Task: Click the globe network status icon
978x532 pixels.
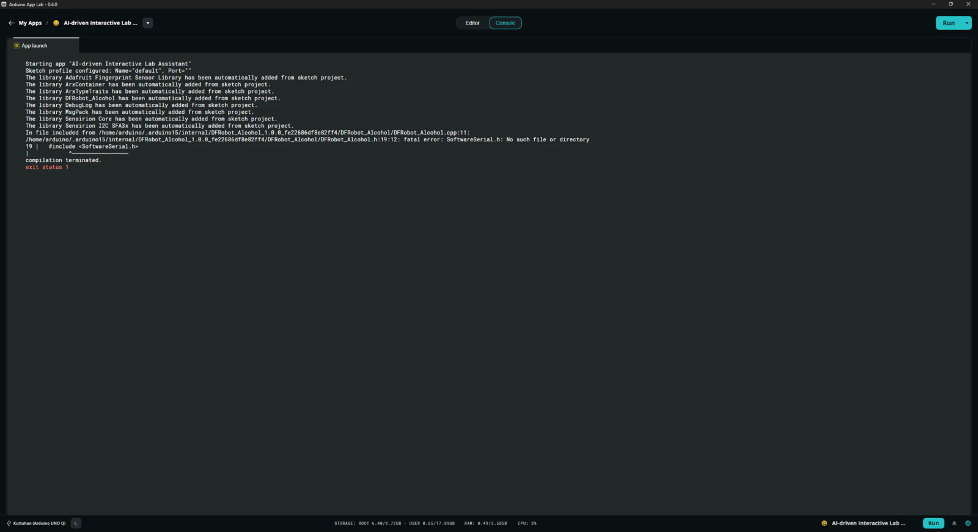Action: coord(968,523)
